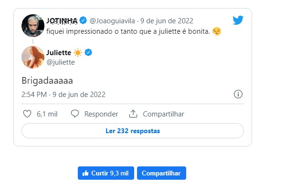Open JOTINHA's profile picture

pos(33,26)
